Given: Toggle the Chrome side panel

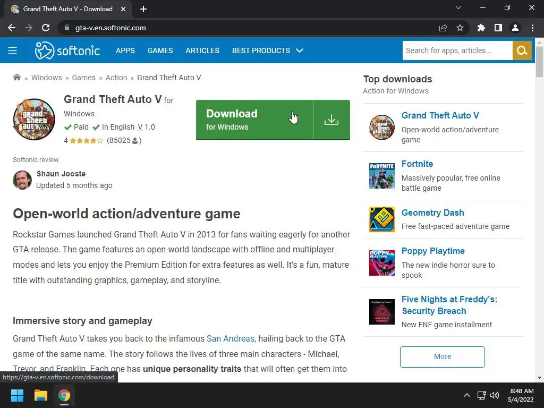Looking at the screenshot, I should (x=498, y=28).
